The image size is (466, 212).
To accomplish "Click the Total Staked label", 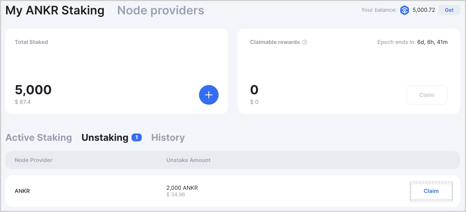I will (x=31, y=42).
